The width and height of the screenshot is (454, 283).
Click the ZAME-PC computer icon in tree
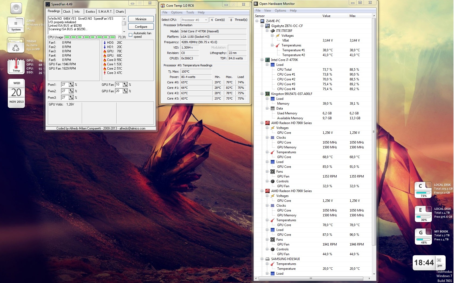pyautogui.click(x=262, y=21)
